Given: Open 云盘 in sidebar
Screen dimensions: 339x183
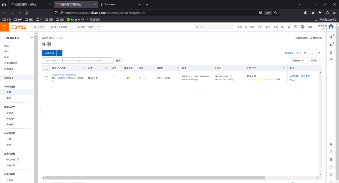Looking at the screenshot, I should tap(9, 139).
